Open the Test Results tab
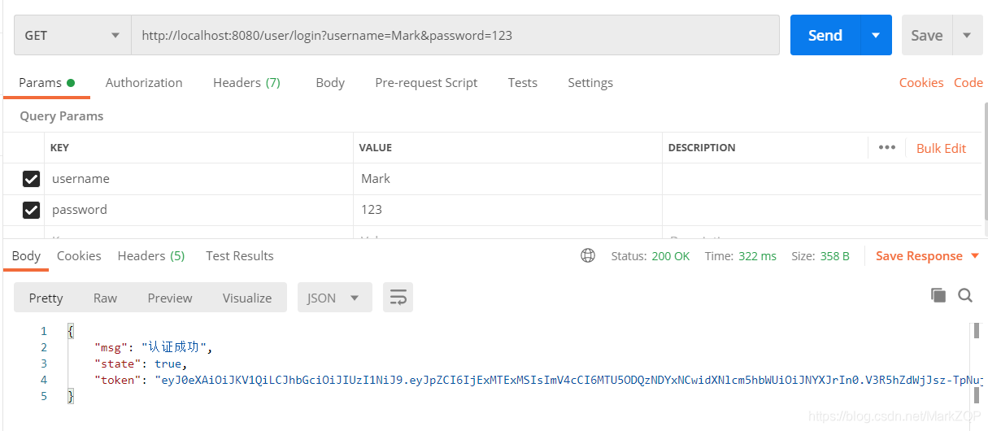The image size is (988, 431). click(x=240, y=256)
